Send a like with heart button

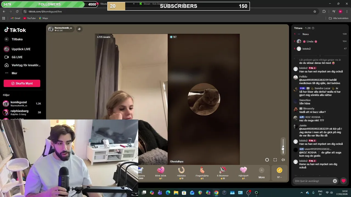pos(343,181)
